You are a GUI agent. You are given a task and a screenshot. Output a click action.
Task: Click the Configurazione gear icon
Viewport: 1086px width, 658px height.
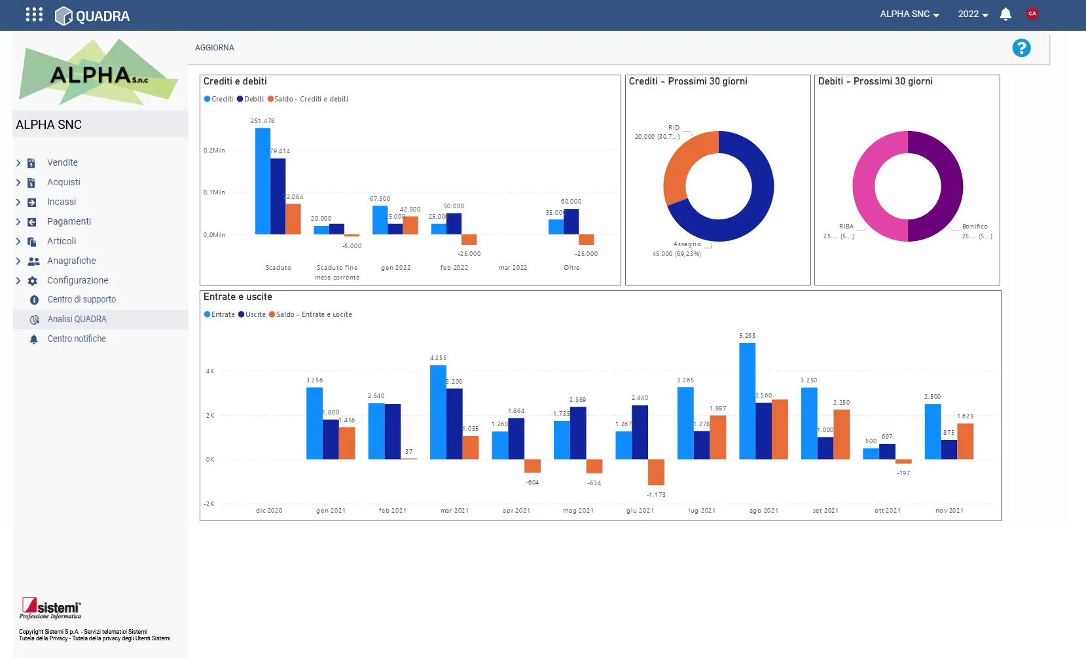[x=32, y=281]
